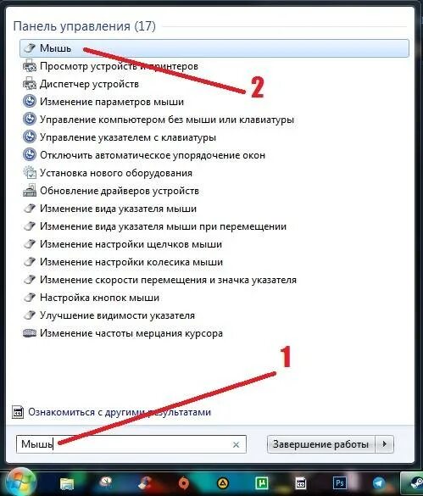Clear the search field with X
Viewport: 423px width, 496px height.
236,445
